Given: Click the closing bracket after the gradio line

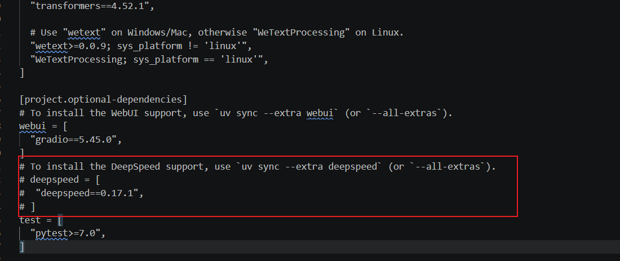Looking at the screenshot, I should (22, 153).
